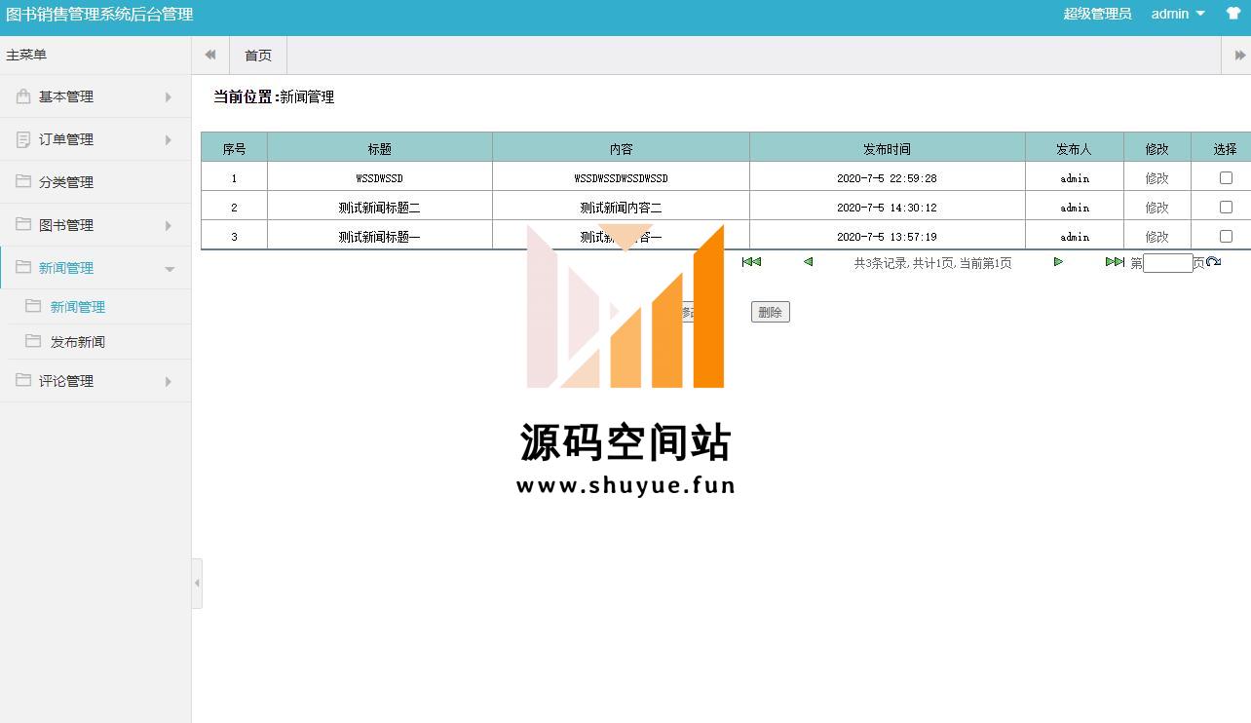Select 新闻管理 submenu entry
The height and width of the screenshot is (723, 1251).
click(78, 307)
